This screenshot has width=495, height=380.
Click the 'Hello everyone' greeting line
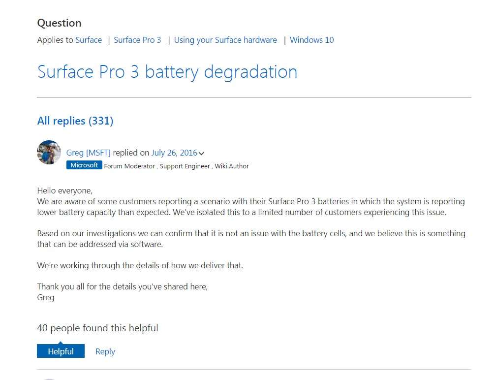point(64,190)
